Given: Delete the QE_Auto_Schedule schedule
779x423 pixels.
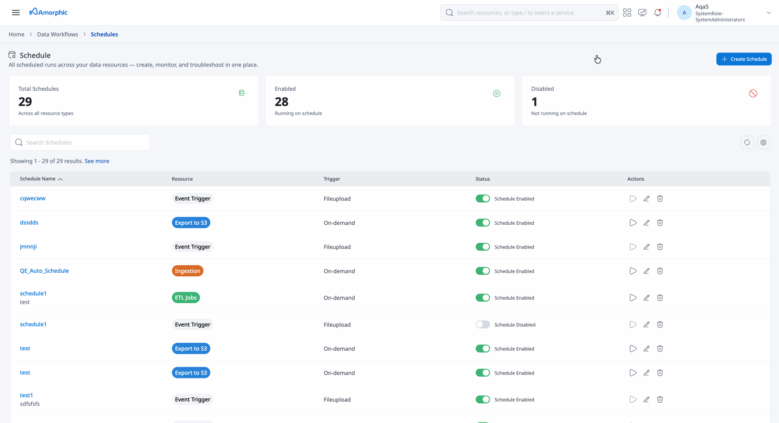Looking at the screenshot, I should (x=660, y=271).
